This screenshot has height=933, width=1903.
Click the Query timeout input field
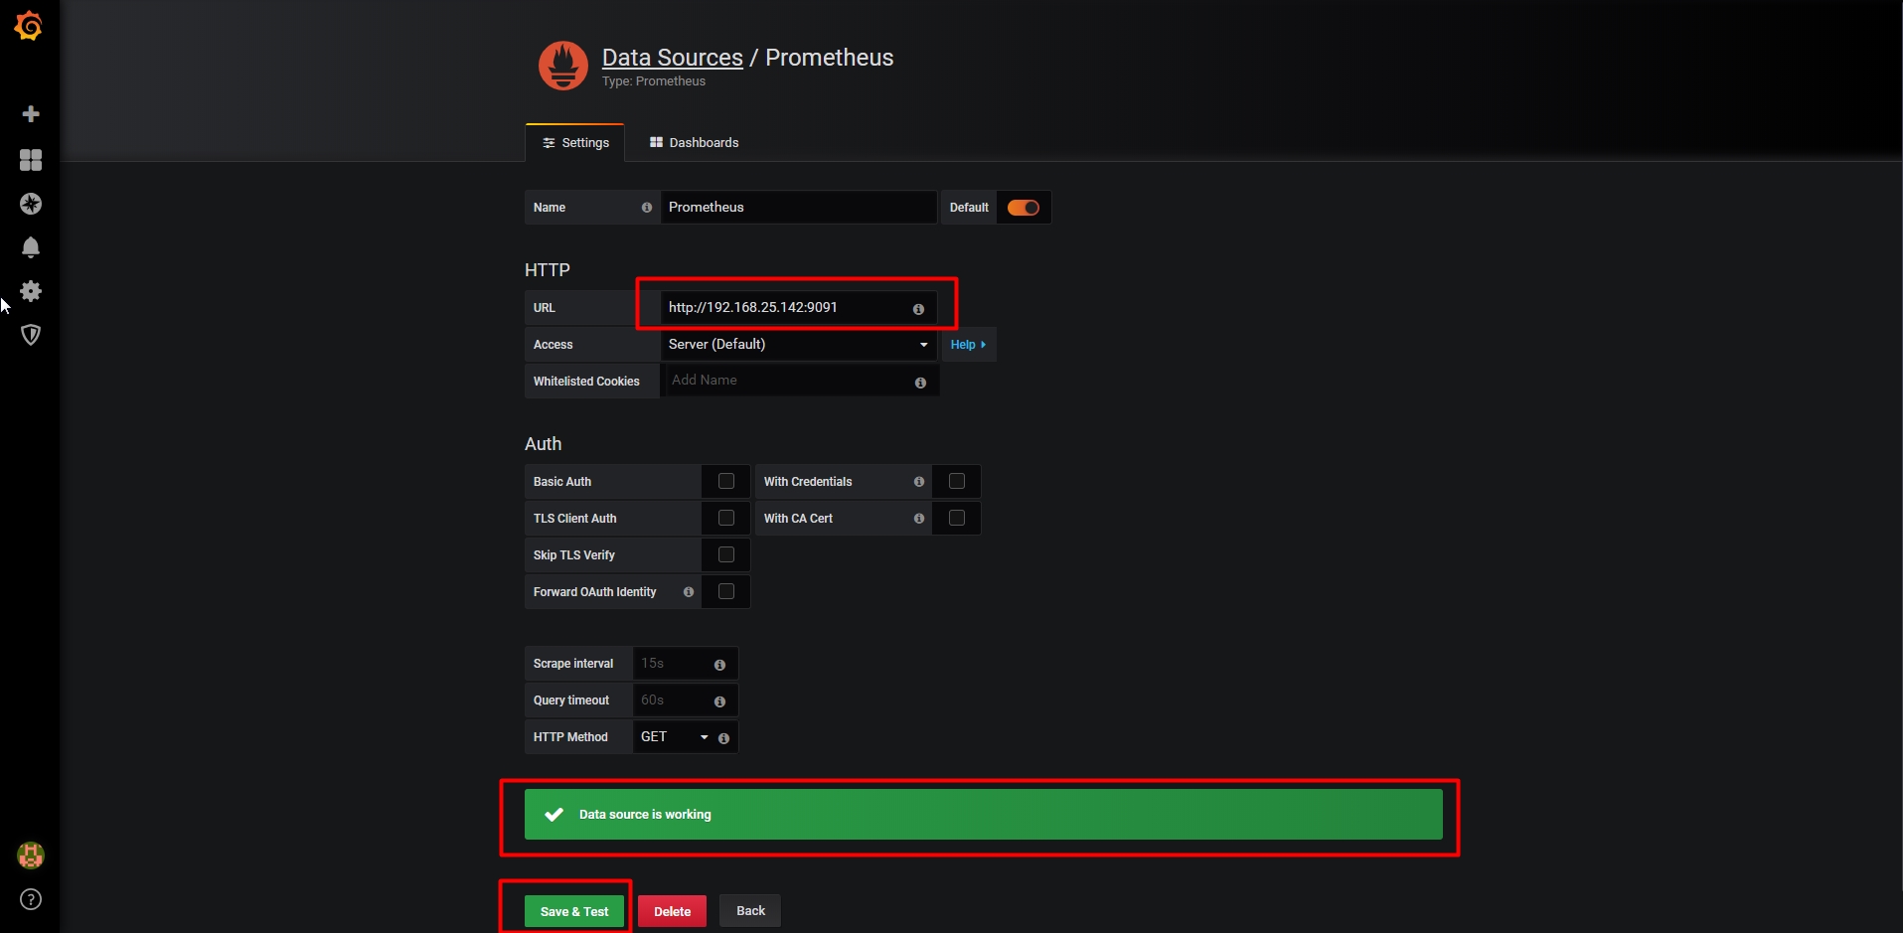coord(685,700)
